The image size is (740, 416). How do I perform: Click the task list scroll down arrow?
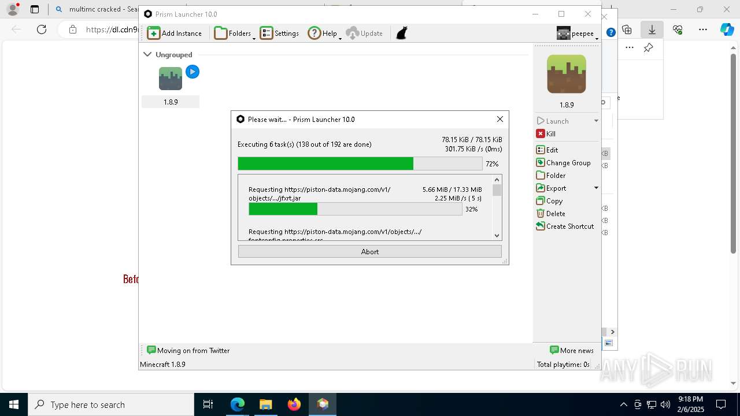497,235
